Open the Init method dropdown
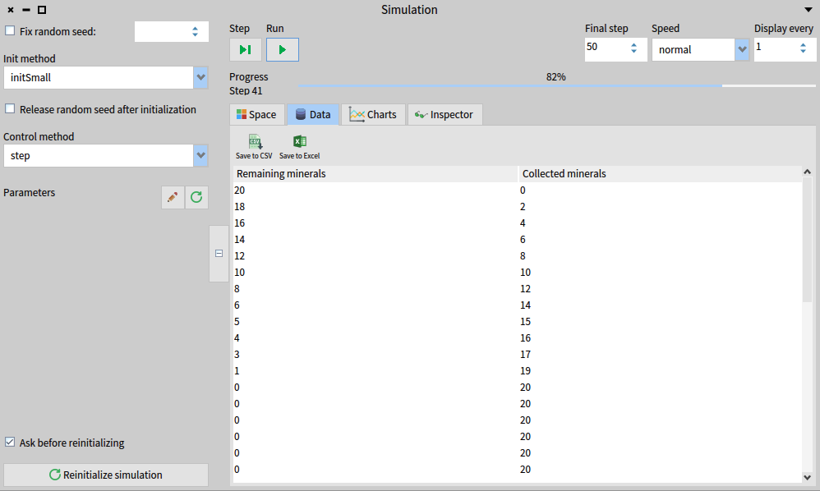 [200, 78]
